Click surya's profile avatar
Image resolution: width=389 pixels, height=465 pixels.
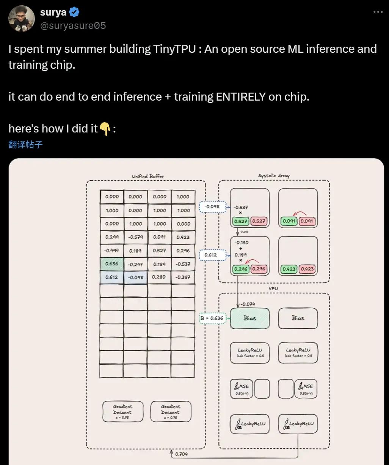(22, 18)
